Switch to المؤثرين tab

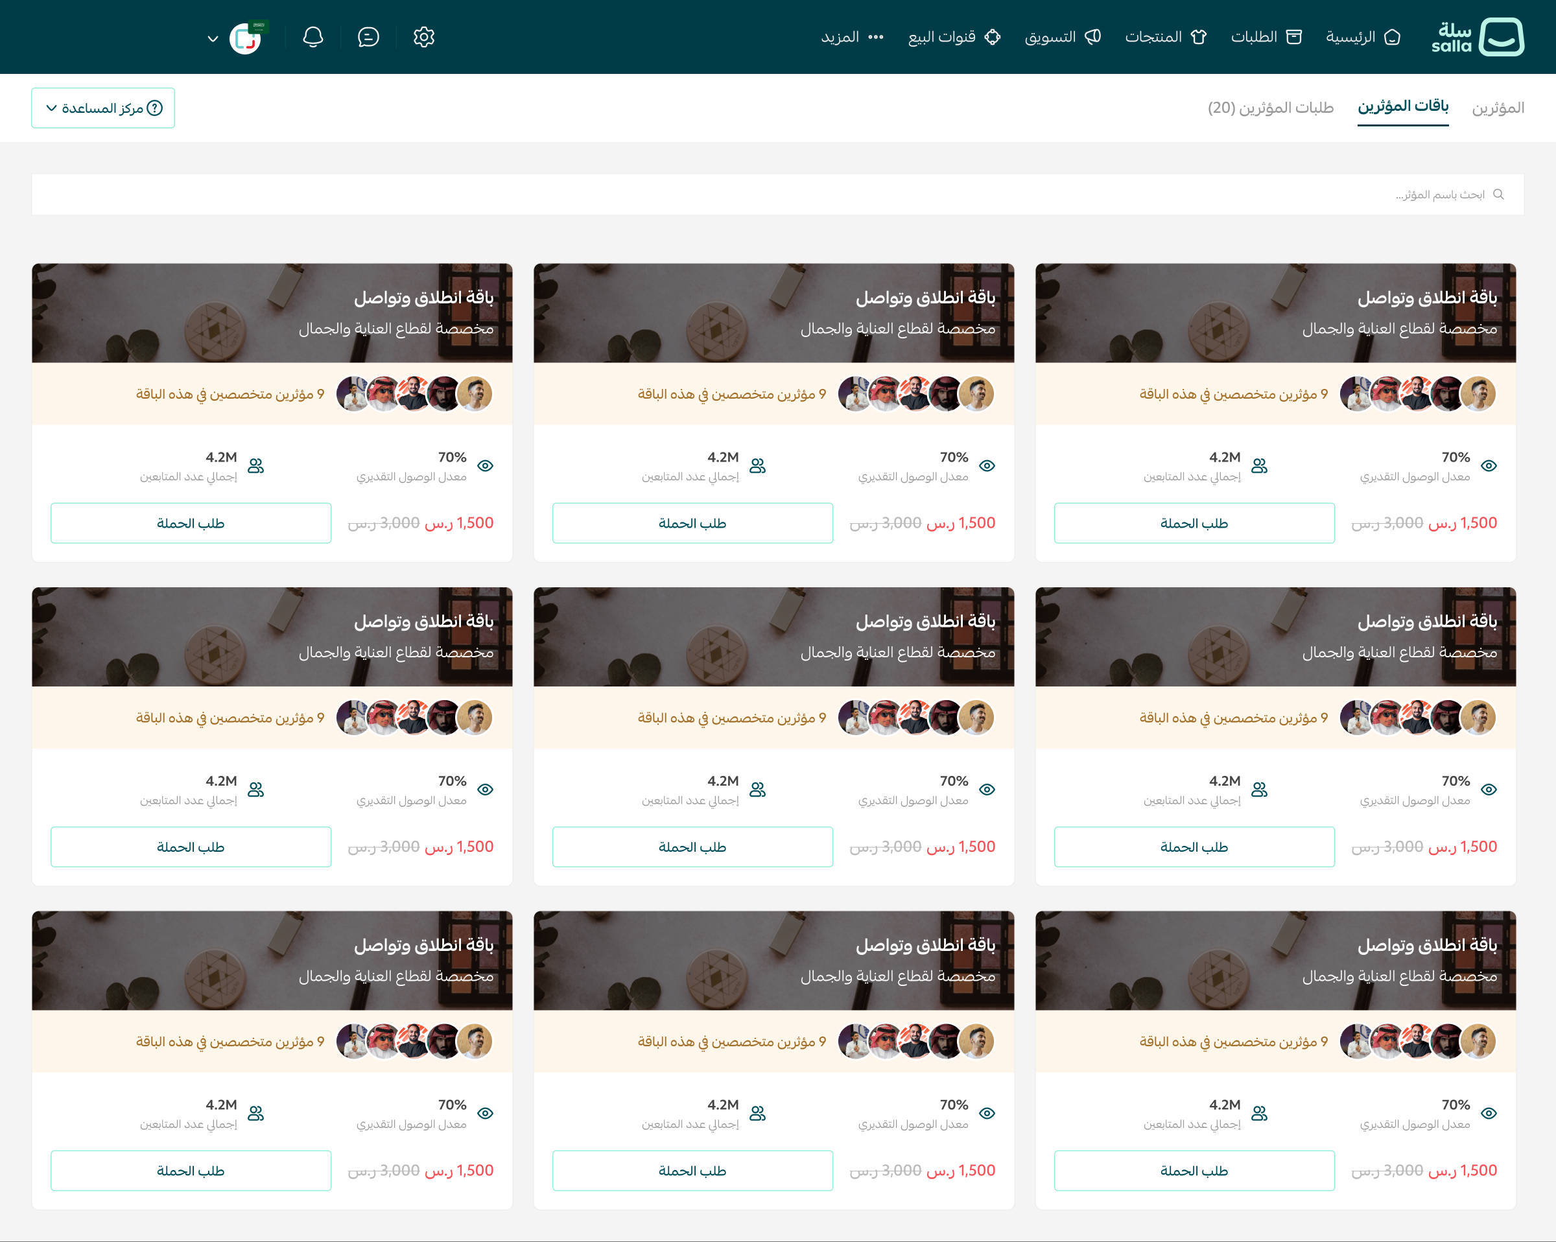[x=1498, y=108]
